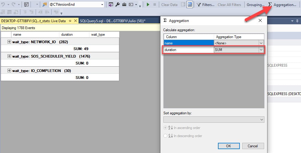Open the @CTVersionEnd combo box dropdown arrow

click(102, 4)
